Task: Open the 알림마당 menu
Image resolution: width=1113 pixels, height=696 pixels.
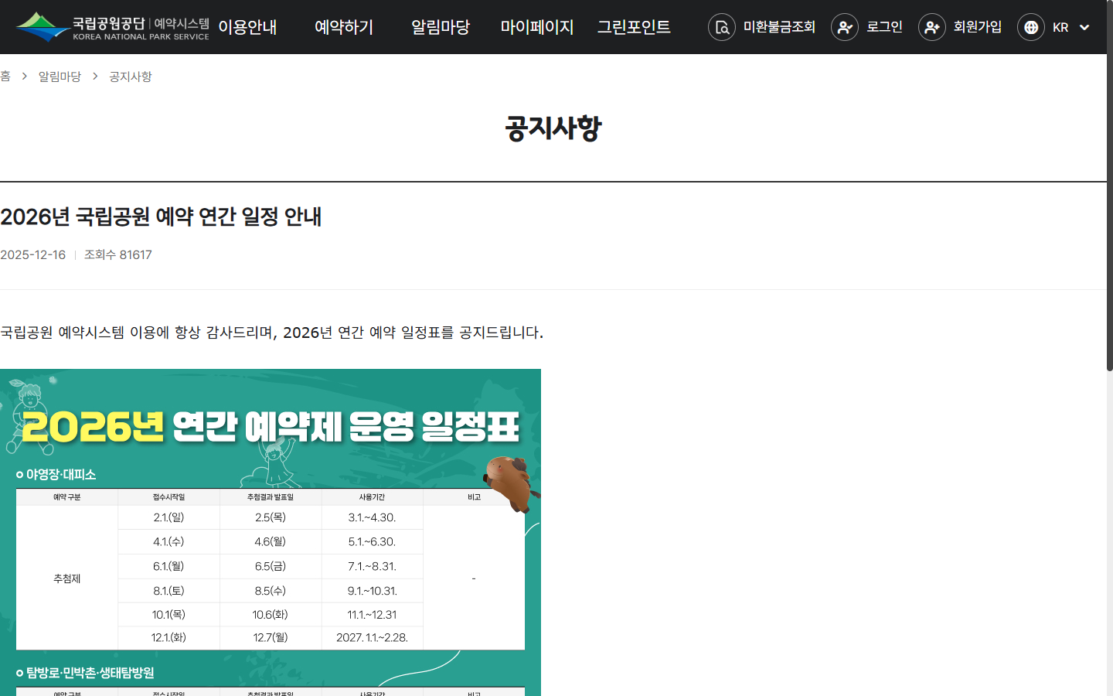Action: point(441,27)
